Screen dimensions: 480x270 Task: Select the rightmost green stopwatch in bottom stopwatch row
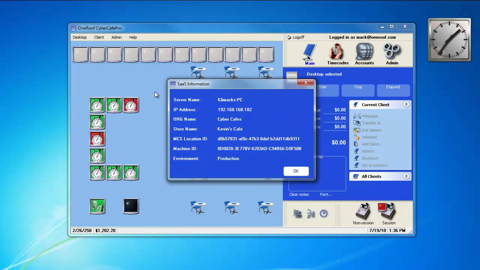131,172
